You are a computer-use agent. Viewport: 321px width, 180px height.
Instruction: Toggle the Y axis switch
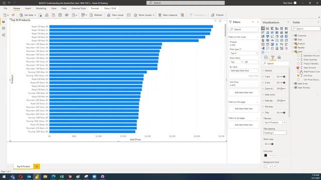pyautogui.click(x=283, y=76)
